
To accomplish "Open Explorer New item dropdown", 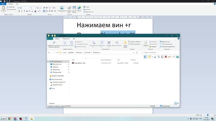I will click(x=135, y=42).
